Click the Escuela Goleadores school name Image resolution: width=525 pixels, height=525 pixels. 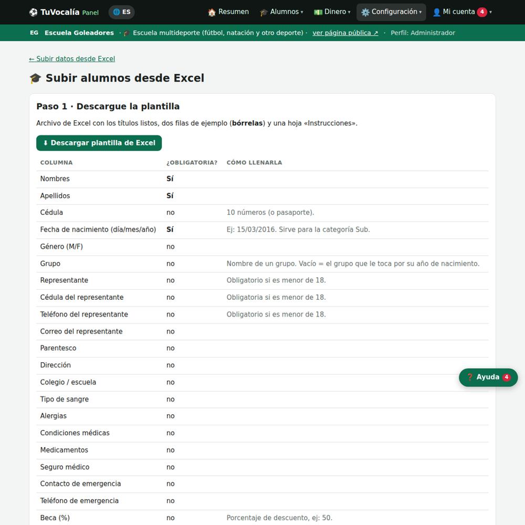(x=79, y=33)
